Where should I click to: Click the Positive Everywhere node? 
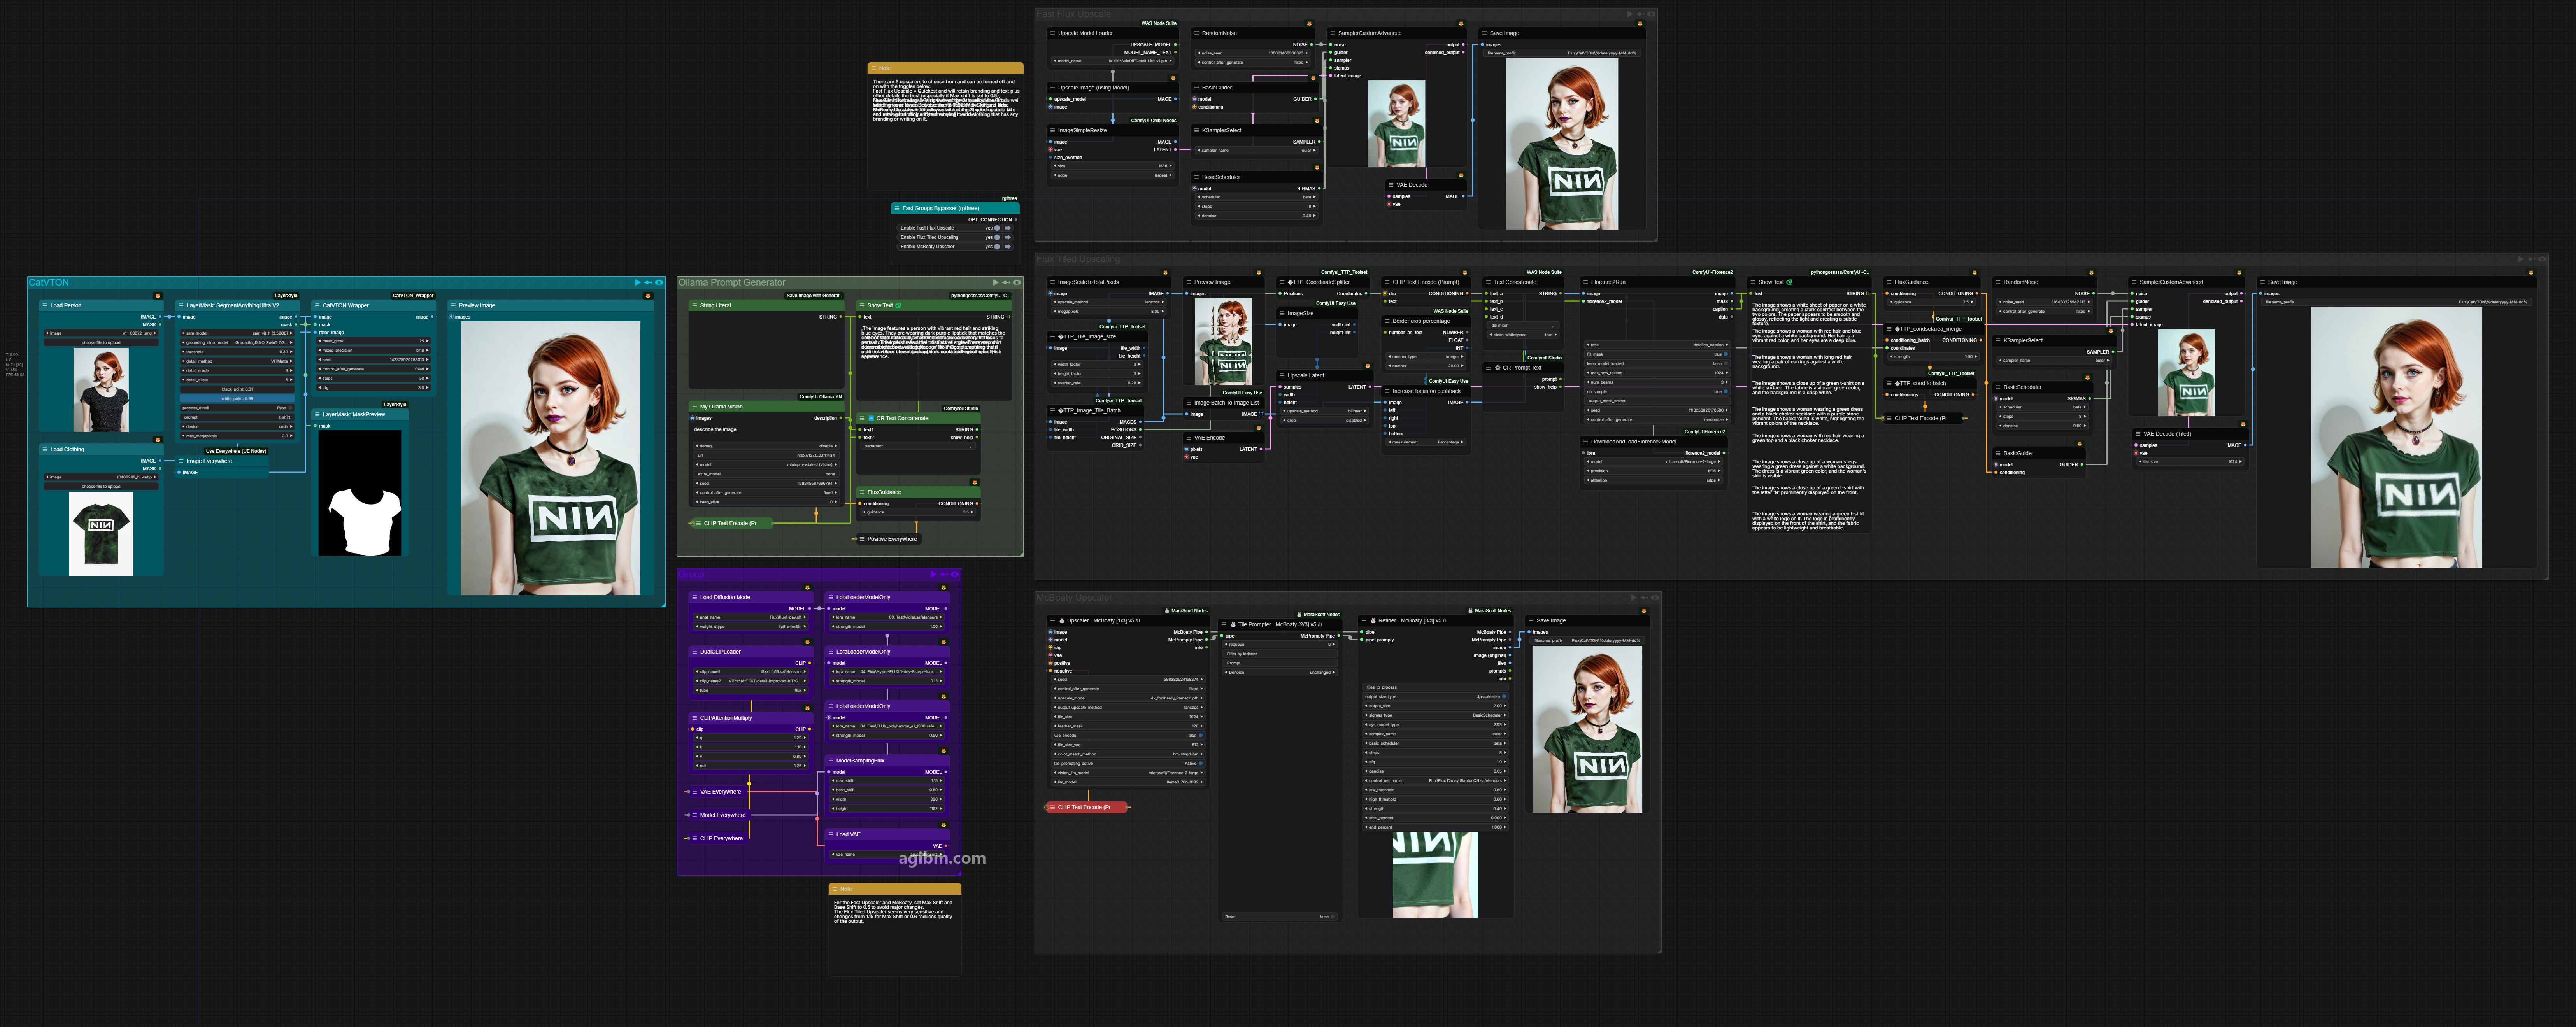coord(889,539)
